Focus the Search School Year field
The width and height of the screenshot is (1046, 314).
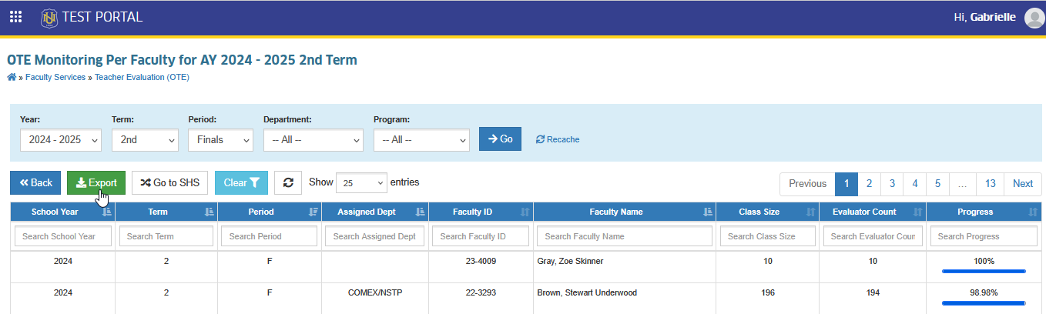coord(63,236)
